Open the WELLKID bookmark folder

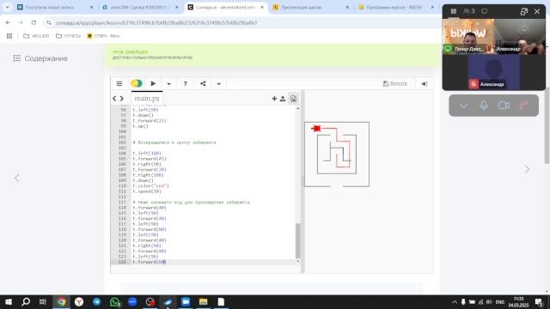(x=36, y=36)
